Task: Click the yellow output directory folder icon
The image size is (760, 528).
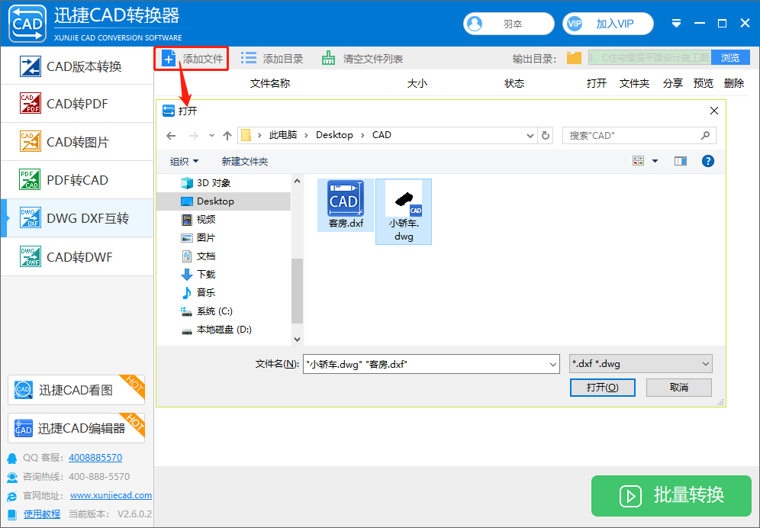Action: pyautogui.click(x=574, y=56)
